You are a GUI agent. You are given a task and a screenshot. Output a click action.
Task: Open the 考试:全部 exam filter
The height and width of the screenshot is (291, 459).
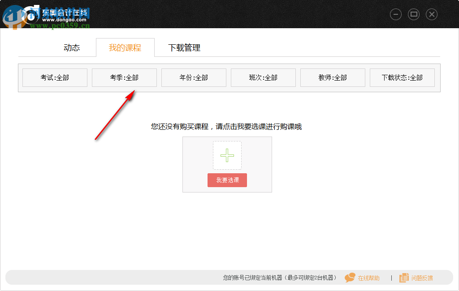[x=55, y=77]
